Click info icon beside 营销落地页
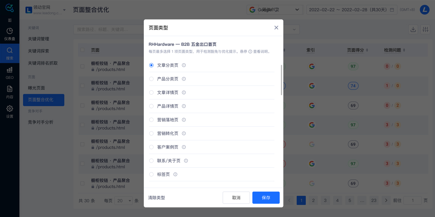 [x=184, y=120]
